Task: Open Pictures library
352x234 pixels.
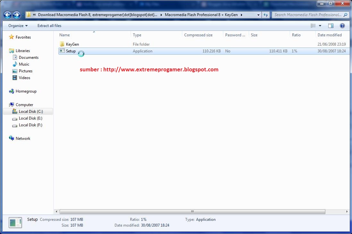Action: (26, 71)
